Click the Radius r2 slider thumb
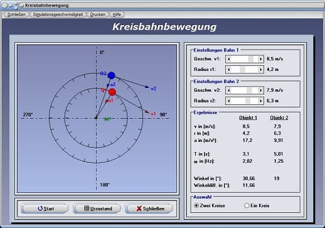325x228 pixels. tap(248, 101)
